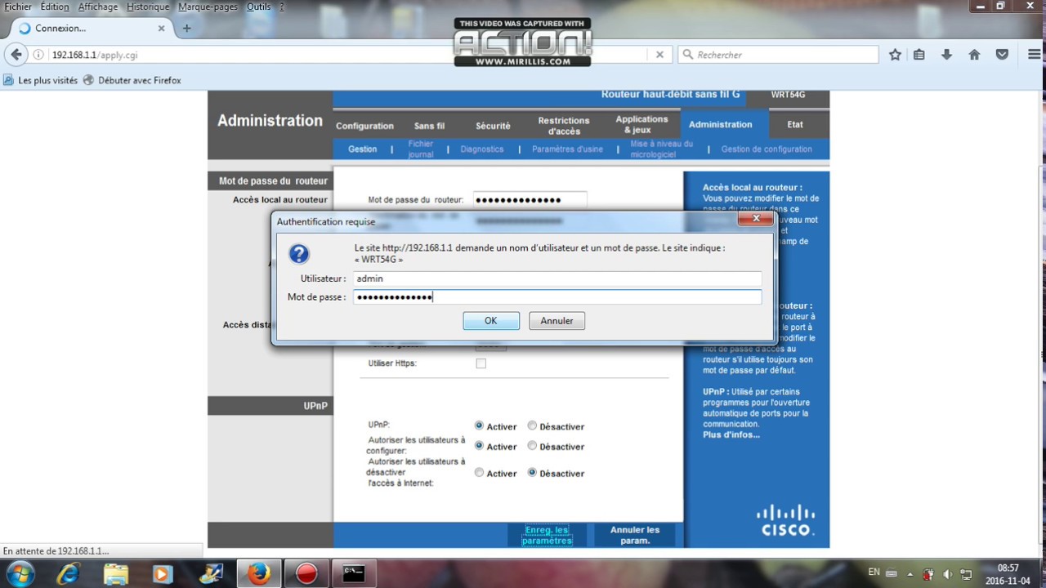Open the Pocket icon in toolbar
The image size is (1046, 588).
1002,55
